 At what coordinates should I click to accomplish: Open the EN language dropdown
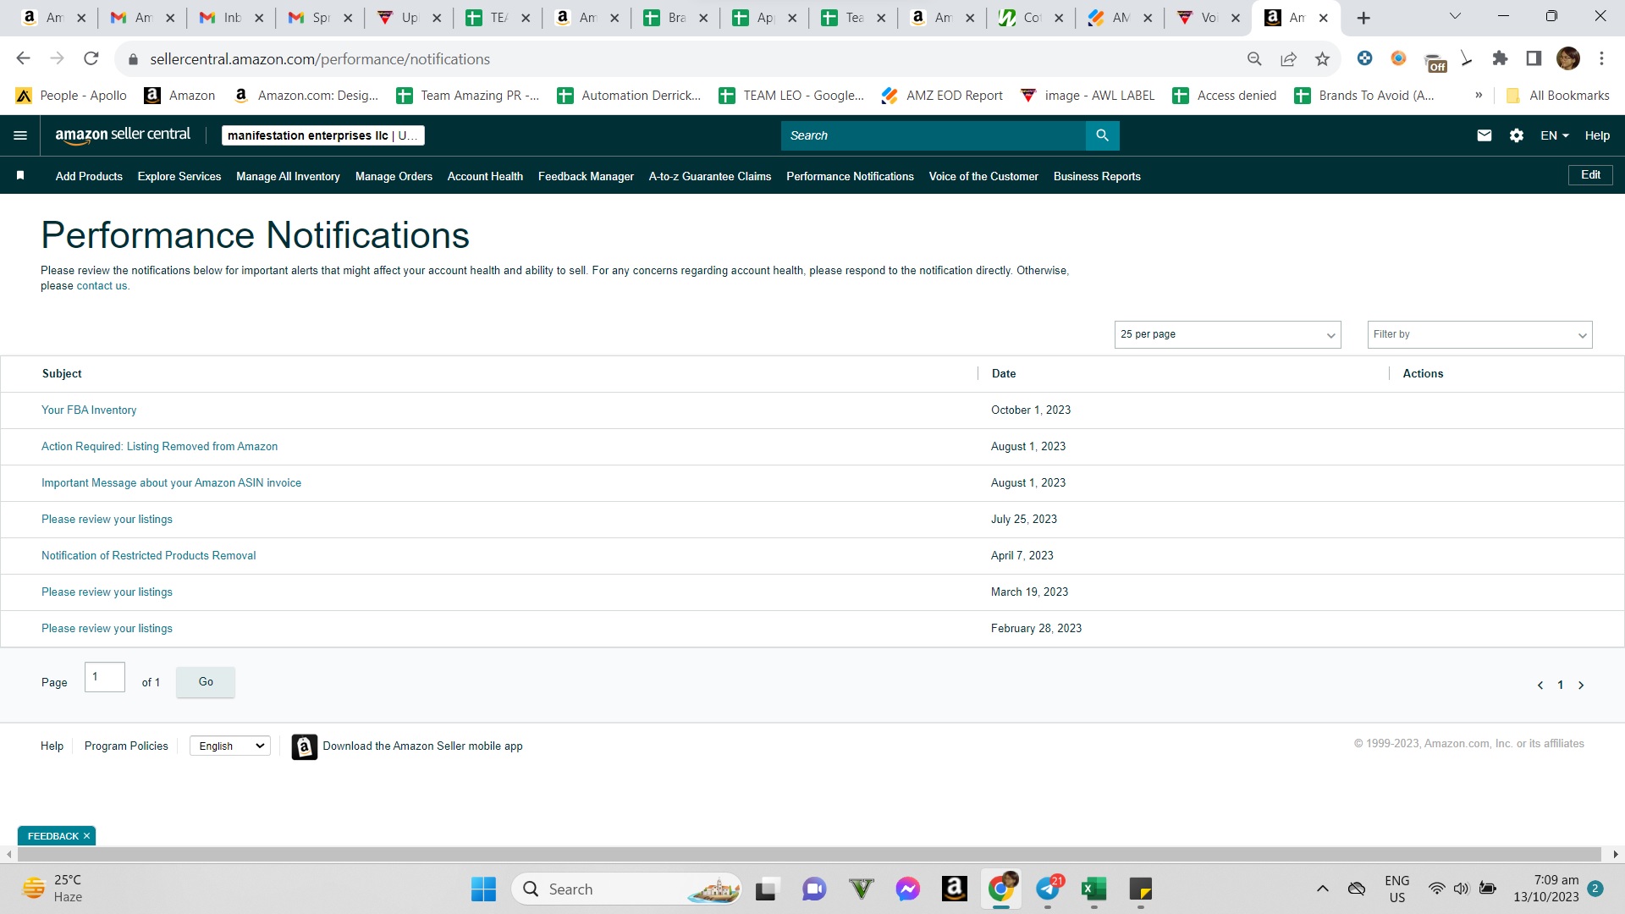point(1555,135)
